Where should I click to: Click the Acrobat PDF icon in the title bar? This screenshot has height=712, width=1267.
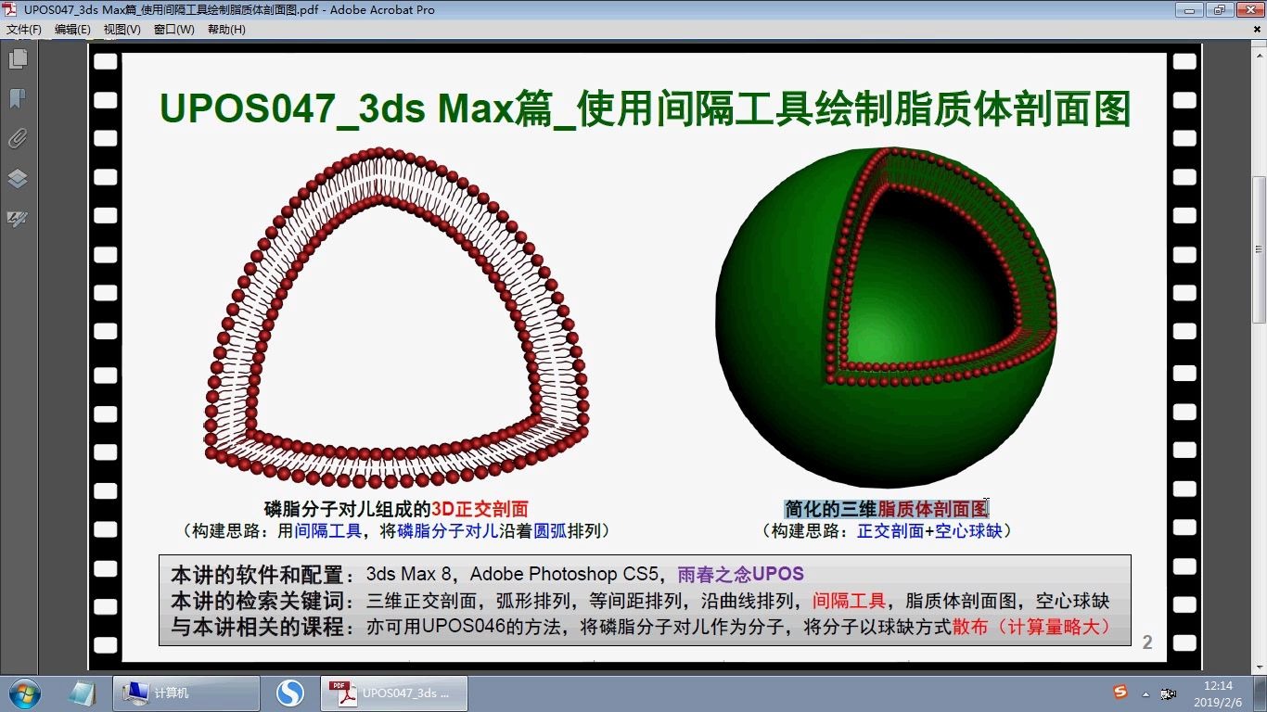[9, 9]
